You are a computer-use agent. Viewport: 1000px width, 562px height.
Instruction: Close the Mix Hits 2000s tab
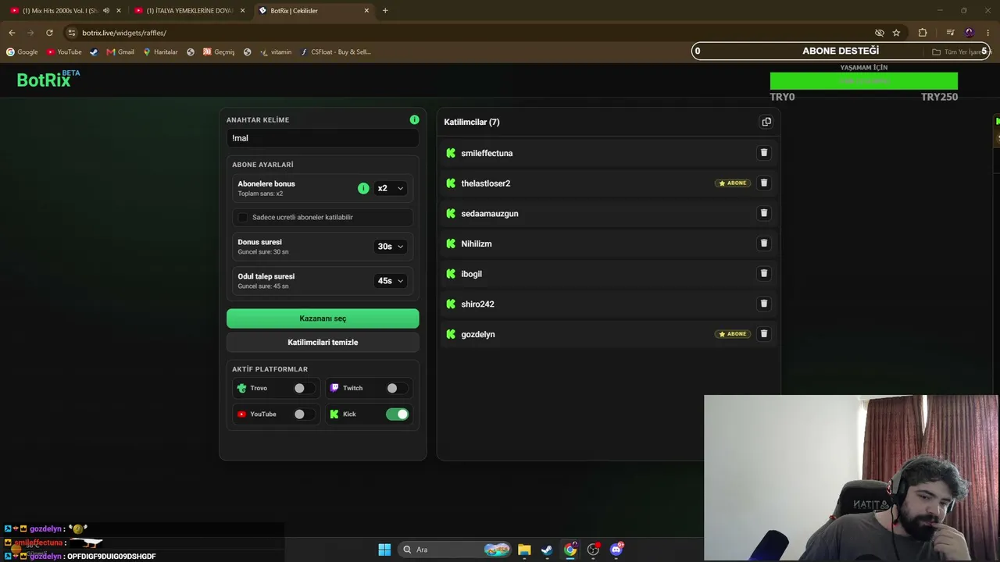click(x=118, y=11)
